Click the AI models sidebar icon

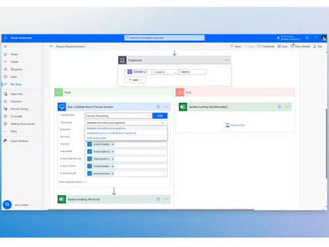pyautogui.click(x=5, y=116)
